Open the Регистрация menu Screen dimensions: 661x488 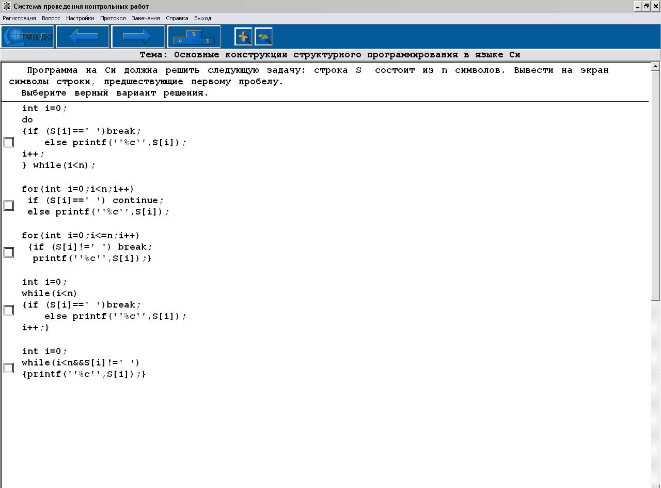19,18
